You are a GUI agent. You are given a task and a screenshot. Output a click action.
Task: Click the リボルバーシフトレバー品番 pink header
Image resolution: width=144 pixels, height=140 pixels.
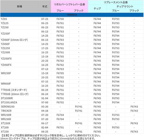pos(69,4)
